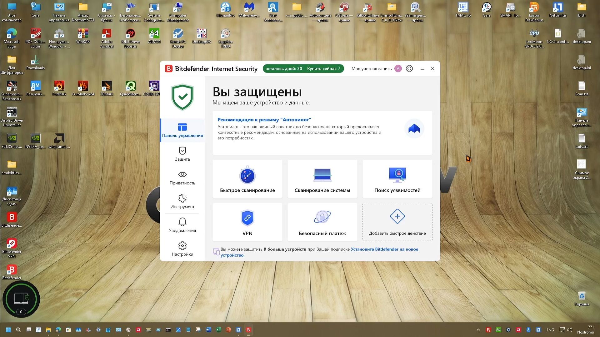Show hidden system tray icons

coord(478,330)
